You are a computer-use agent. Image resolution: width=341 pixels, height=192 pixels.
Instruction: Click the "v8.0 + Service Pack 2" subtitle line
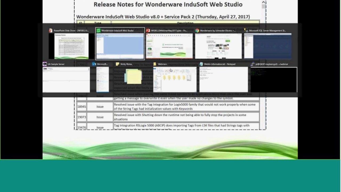tap(163, 17)
